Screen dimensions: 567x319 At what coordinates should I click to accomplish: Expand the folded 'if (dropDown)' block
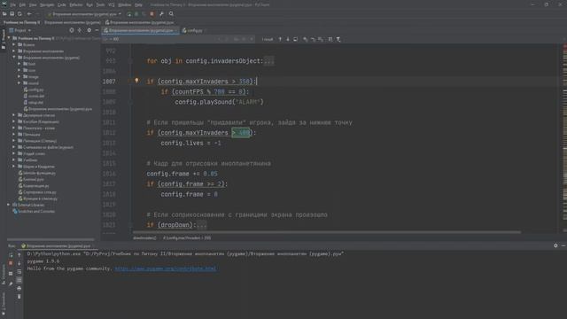(x=202, y=225)
